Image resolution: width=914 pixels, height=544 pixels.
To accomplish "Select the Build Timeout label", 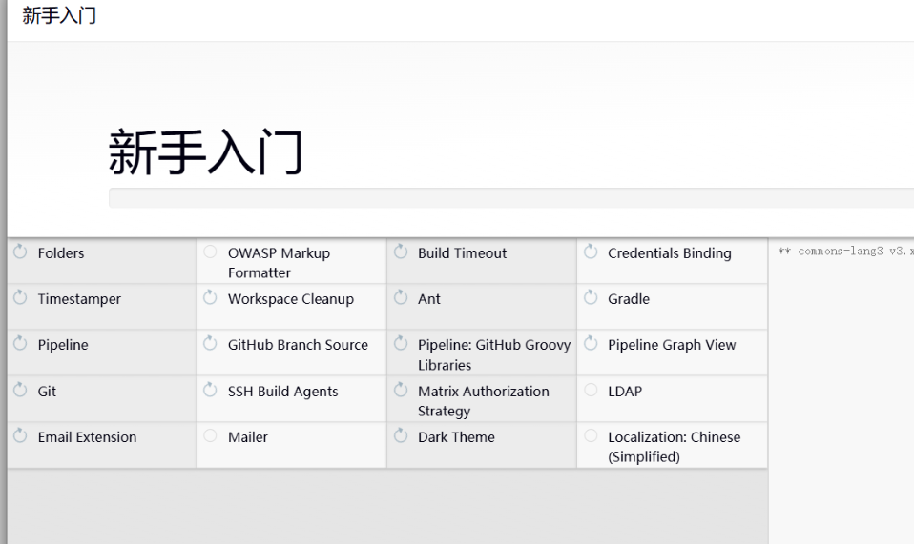I will point(462,253).
